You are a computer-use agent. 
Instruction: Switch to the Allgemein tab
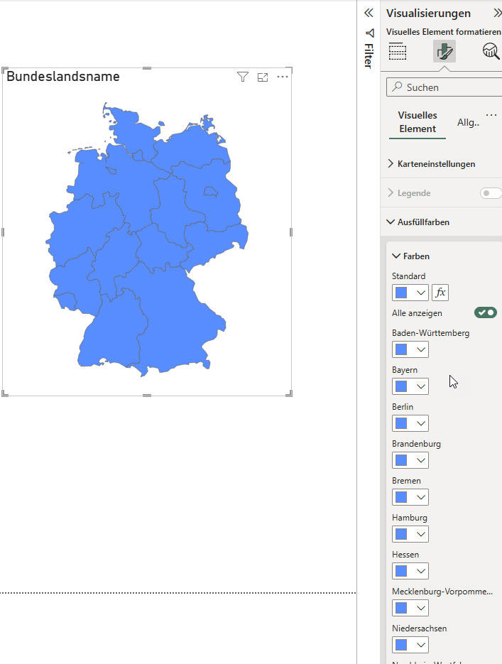[469, 123]
